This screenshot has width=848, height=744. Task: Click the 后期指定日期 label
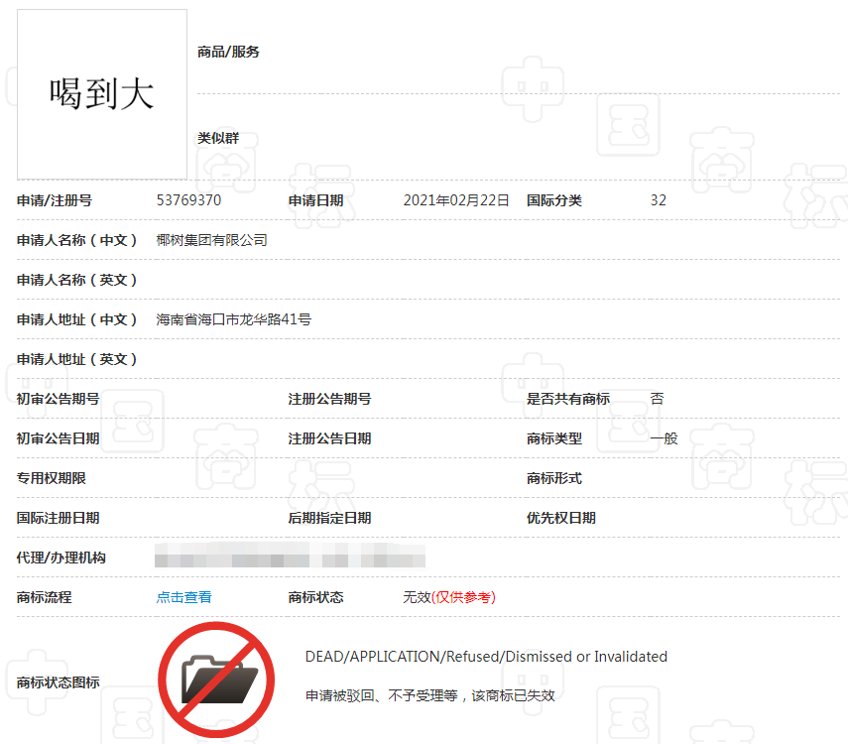tap(330, 519)
